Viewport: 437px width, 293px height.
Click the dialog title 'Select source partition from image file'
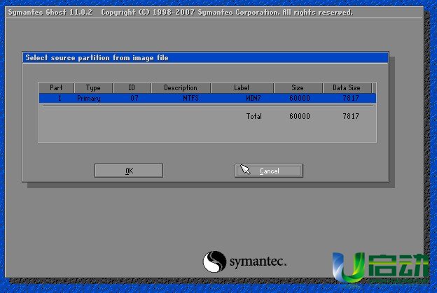(x=97, y=57)
